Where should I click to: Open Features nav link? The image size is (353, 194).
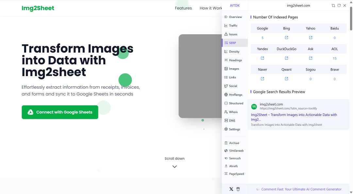point(183,8)
